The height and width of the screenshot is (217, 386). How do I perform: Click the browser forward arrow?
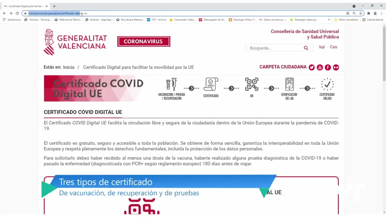(11, 13)
